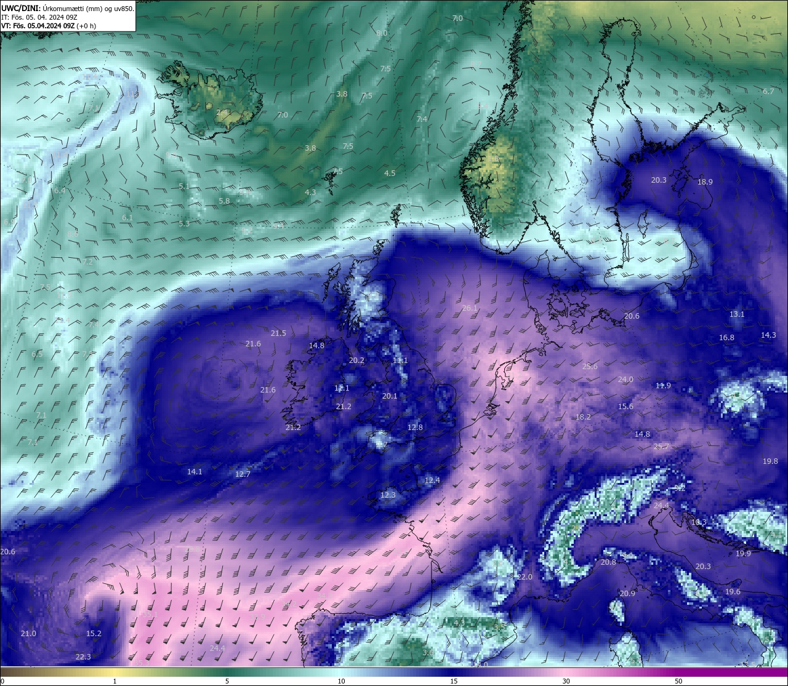Screen dimensions: 788x686
Task: Click the 'VT: Fös. 05.04.2024 09Z (+0 h)' line
Action: point(49,26)
